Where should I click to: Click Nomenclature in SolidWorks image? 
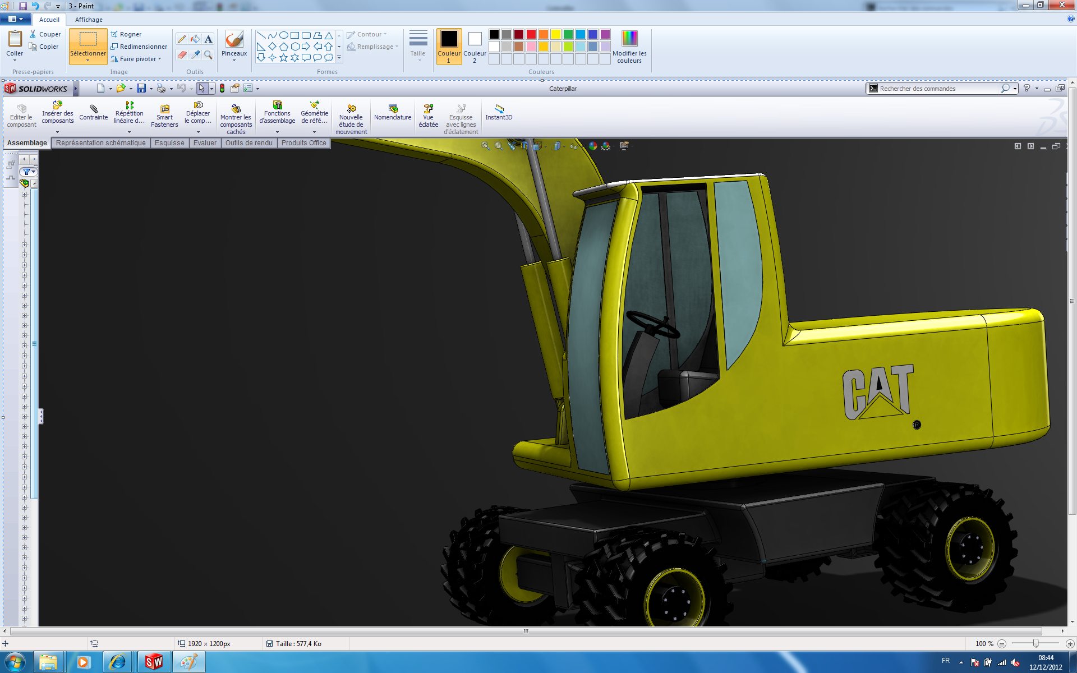(x=393, y=112)
